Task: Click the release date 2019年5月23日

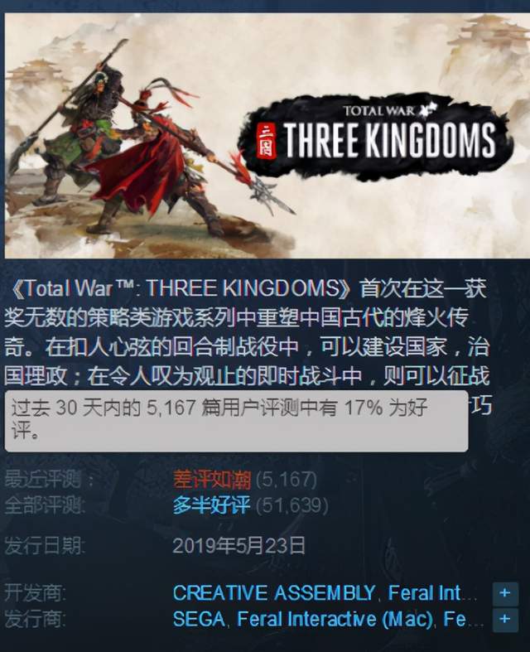Action: pos(238,546)
